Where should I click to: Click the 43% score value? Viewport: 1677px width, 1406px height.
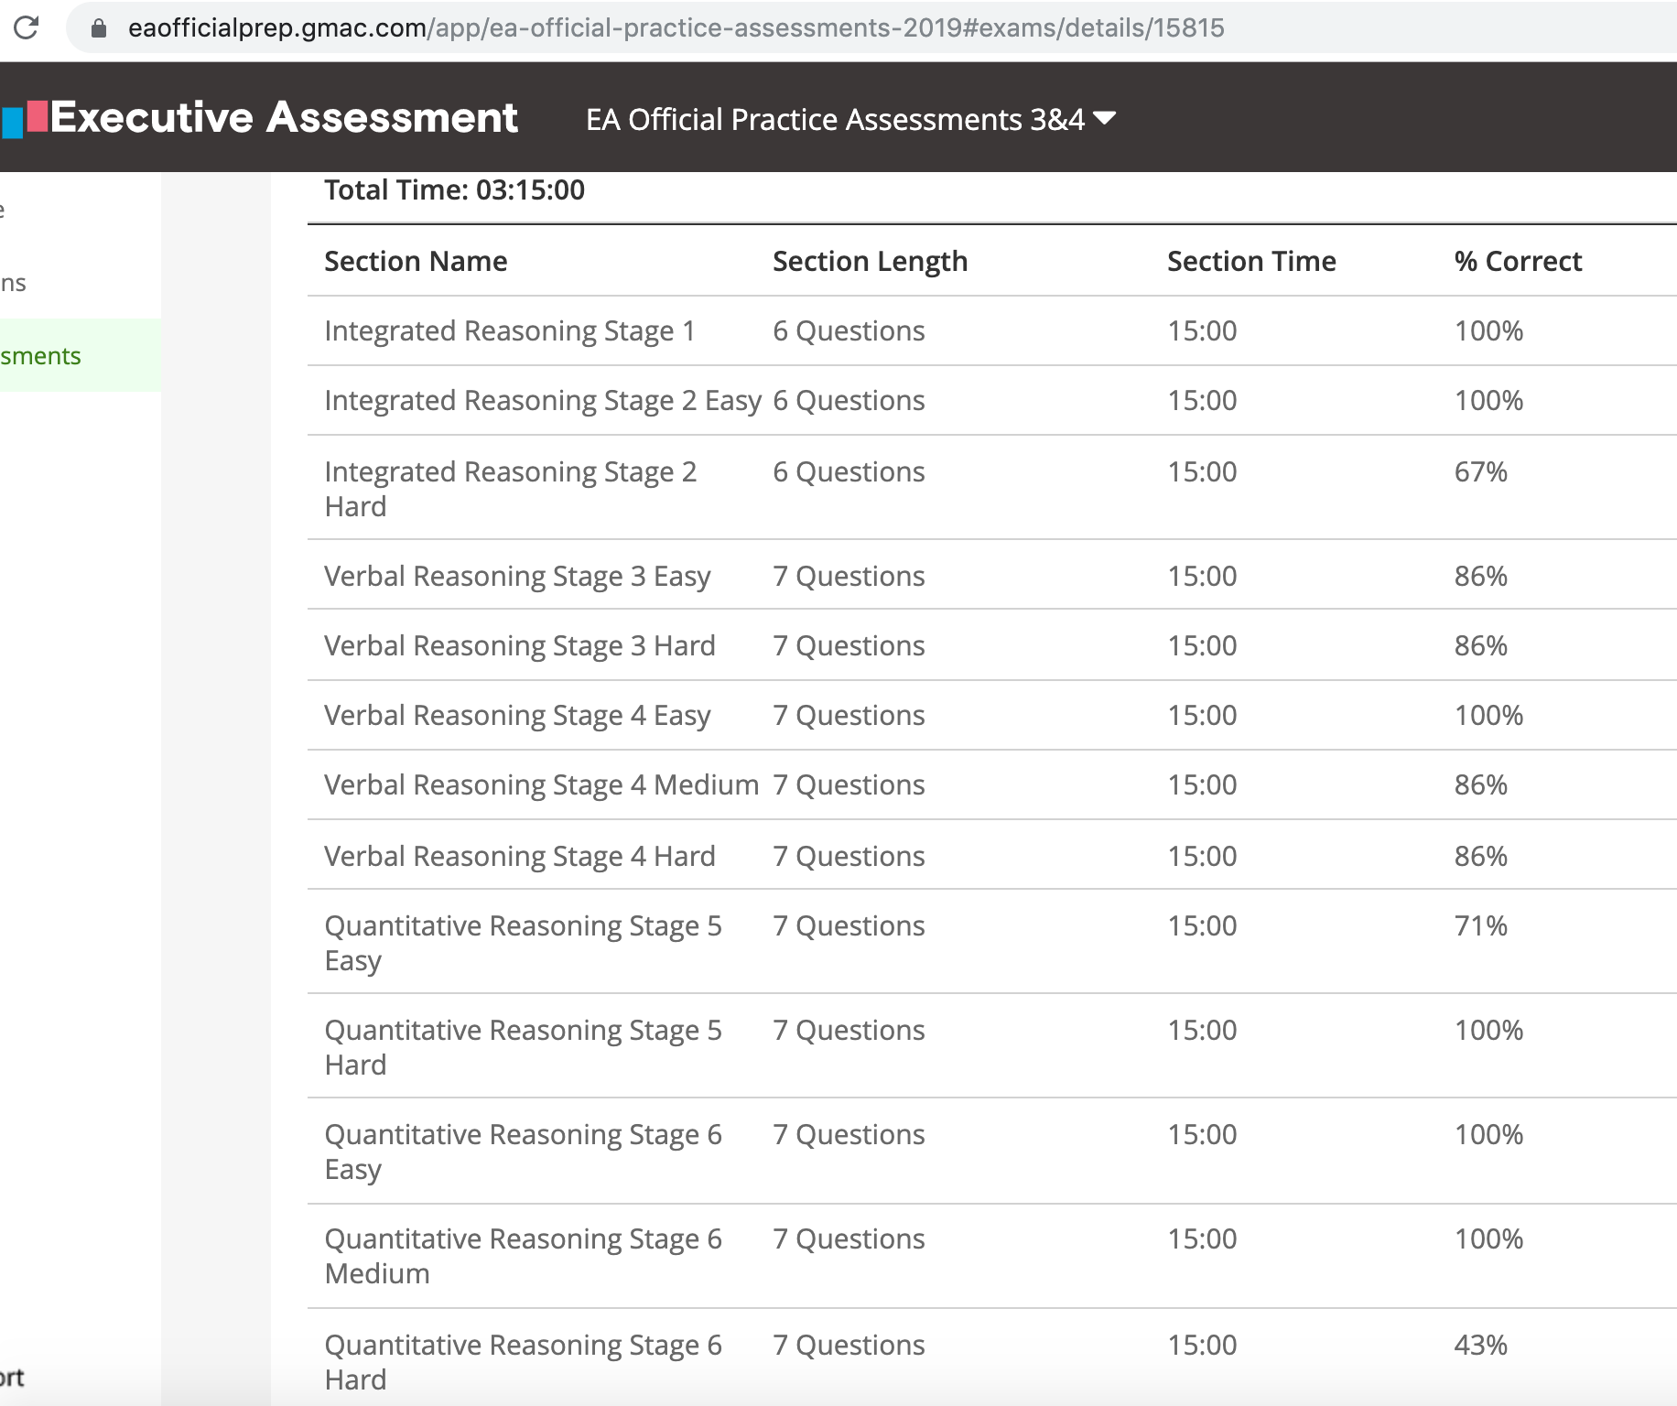coord(1481,1345)
